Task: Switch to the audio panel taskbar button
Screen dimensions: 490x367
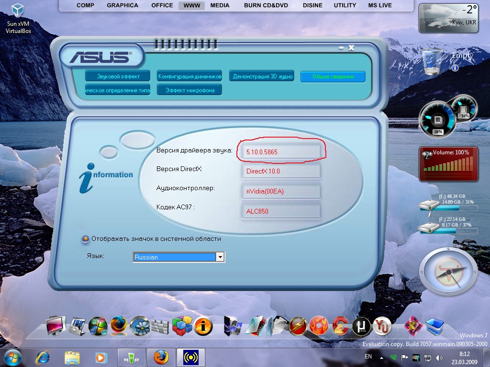Action: click(191, 357)
